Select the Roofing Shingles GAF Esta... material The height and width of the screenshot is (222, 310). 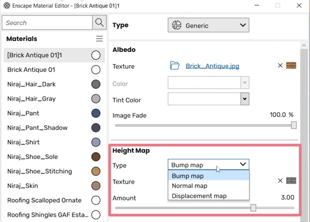[x=54, y=215]
